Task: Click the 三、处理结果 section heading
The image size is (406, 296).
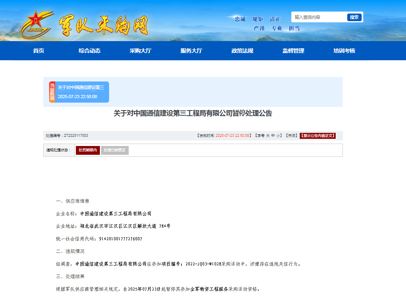Action: [70, 276]
